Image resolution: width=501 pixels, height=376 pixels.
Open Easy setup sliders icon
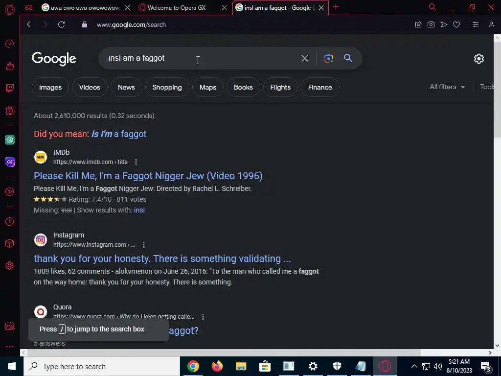476,24
